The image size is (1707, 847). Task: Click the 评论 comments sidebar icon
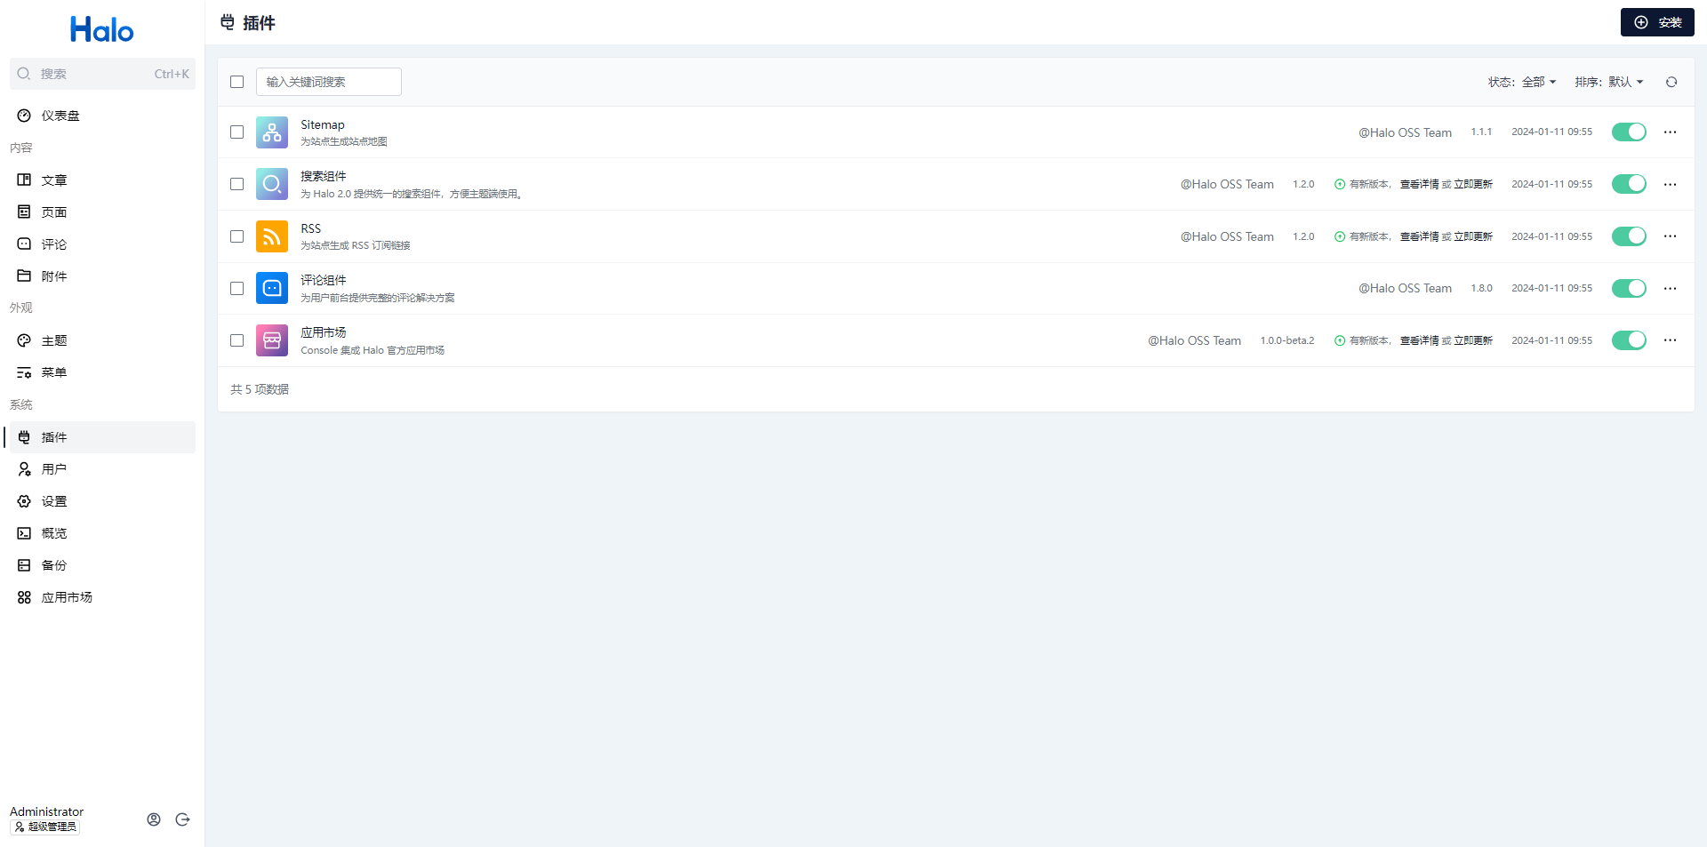24,244
